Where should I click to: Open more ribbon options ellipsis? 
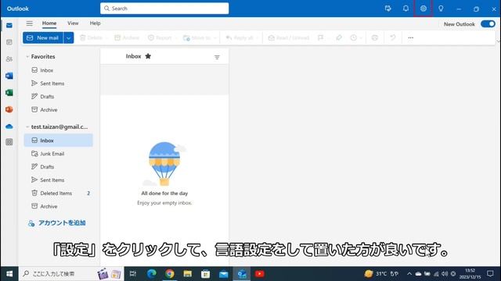[410, 38]
